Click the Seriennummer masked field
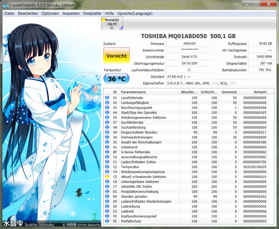Screen dimensions: 279x229 point(189,50)
